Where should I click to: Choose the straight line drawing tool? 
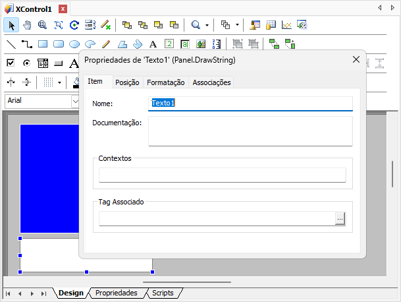[x=11, y=44]
